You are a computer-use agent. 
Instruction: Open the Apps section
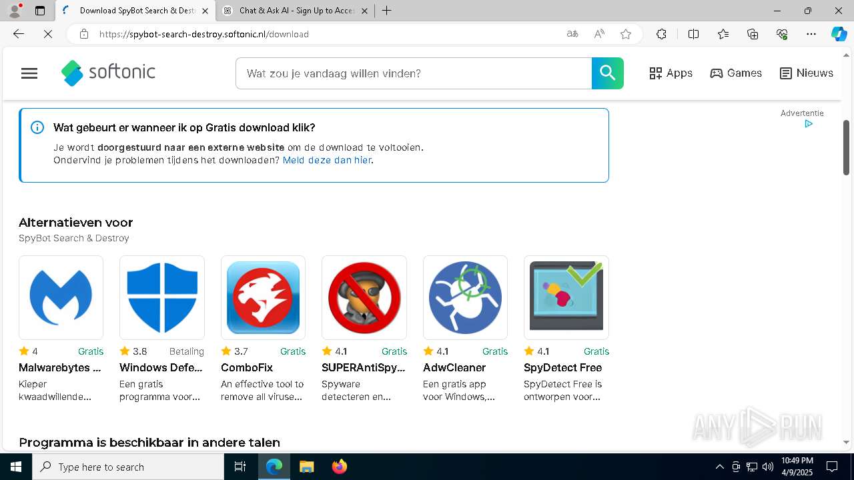(671, 73)
